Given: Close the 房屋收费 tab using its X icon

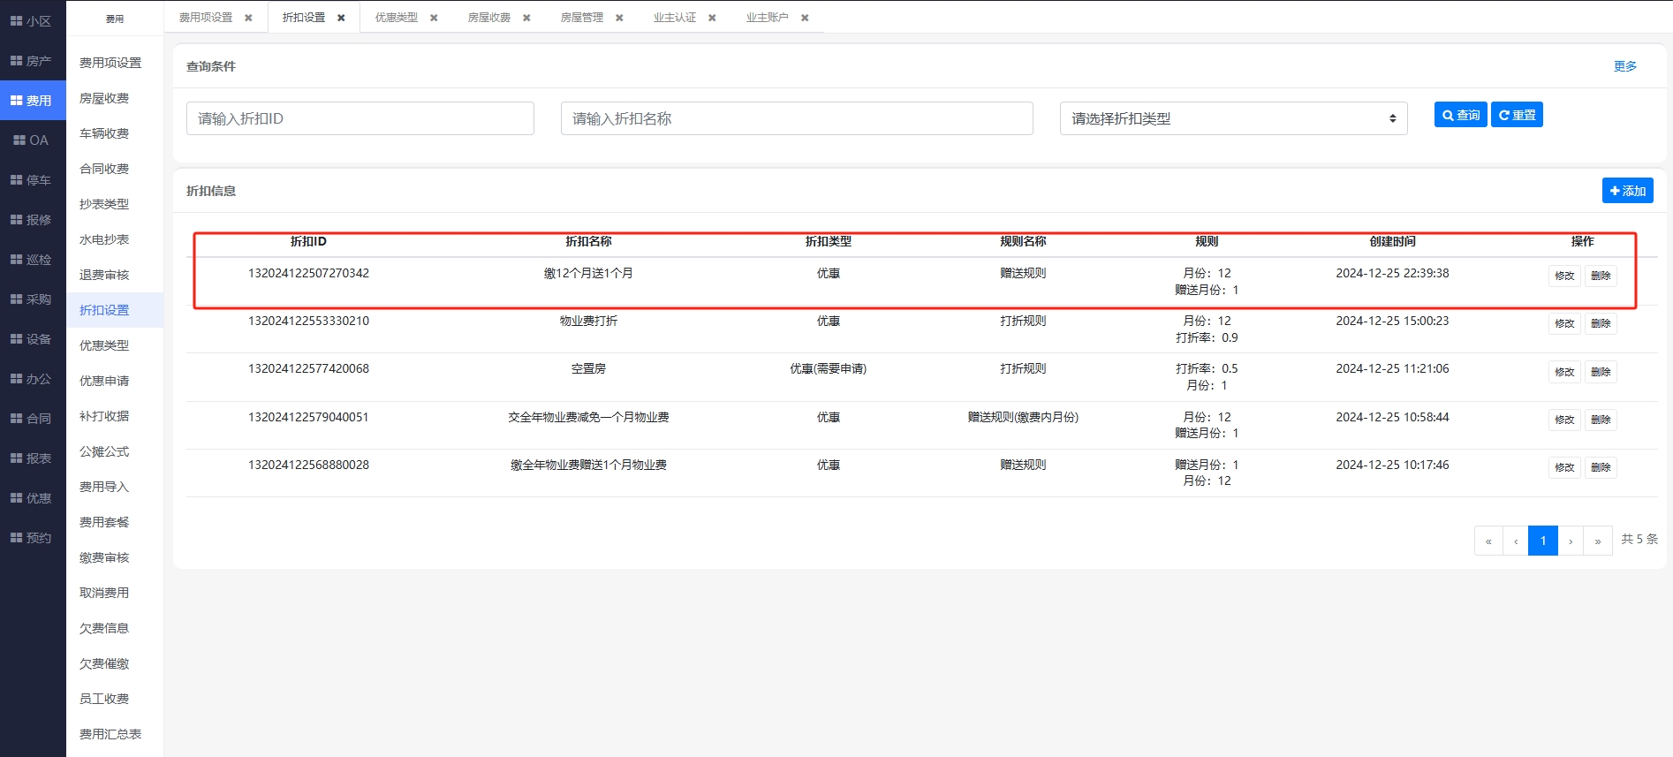Looking at the screenshot, I should [526, 18].
